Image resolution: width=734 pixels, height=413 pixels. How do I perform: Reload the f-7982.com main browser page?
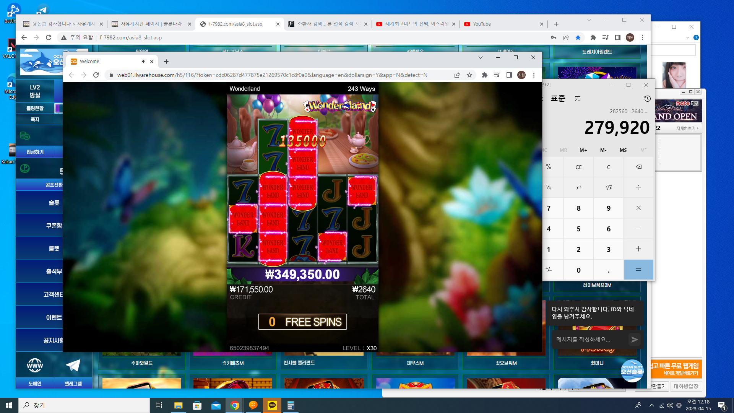click(x=49, y=37)
